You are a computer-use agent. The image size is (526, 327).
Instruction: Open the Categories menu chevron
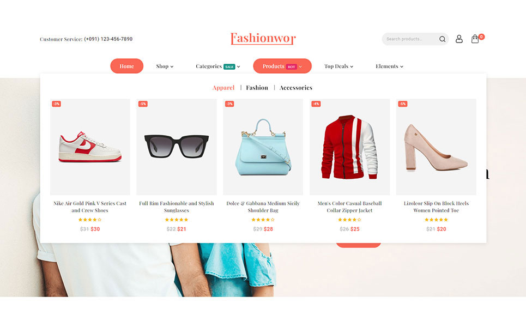click(x=239, y=66)
